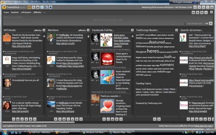Open help with the question mark icon

[x=208, y=7]
